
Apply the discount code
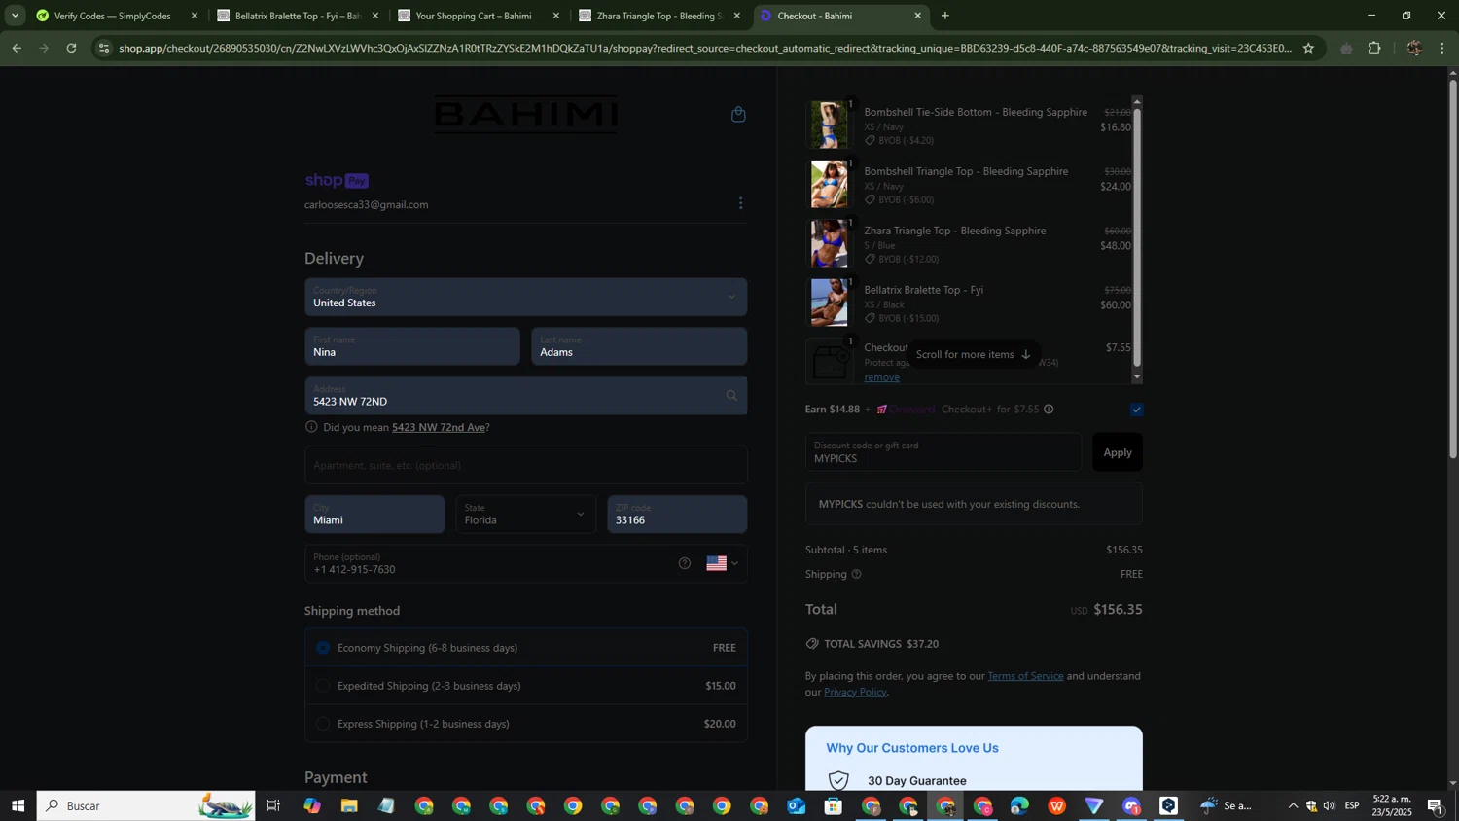click(x=1118, y=452)
